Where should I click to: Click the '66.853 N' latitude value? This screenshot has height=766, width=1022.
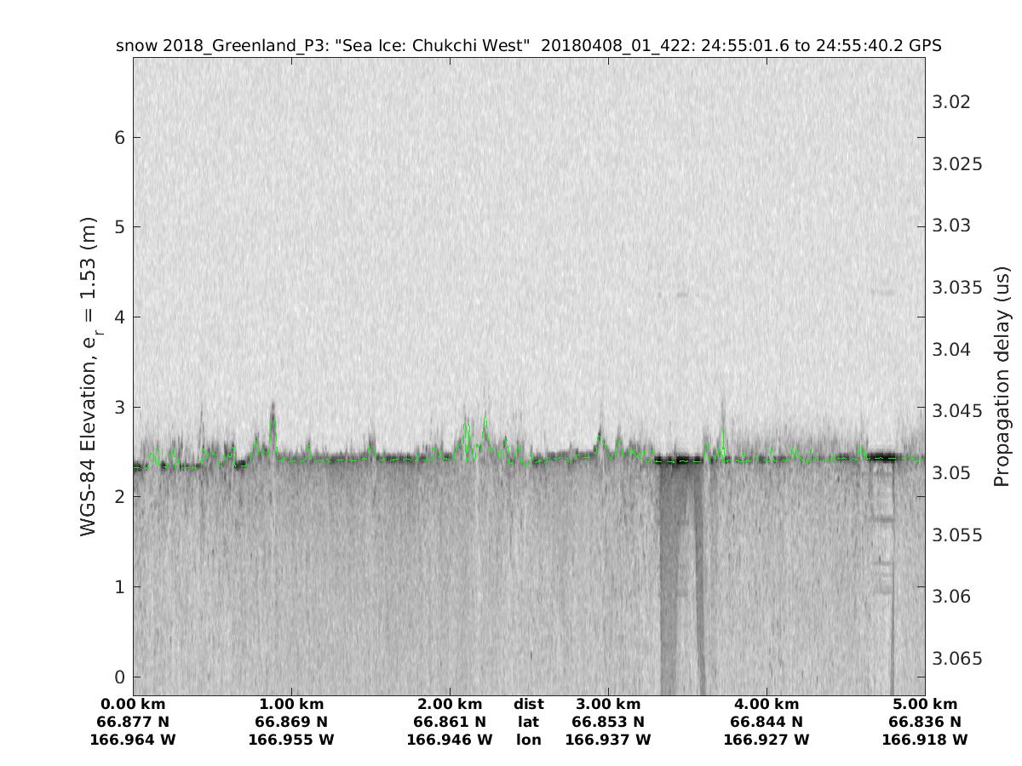(608, 723)
